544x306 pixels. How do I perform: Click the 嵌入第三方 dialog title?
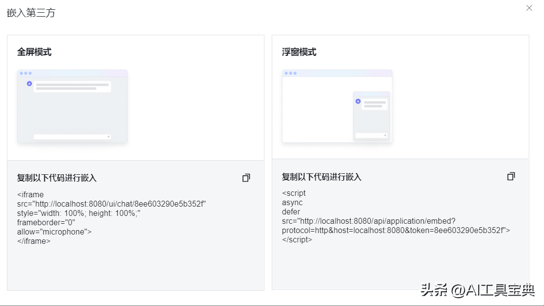click(x=31, y=13)
